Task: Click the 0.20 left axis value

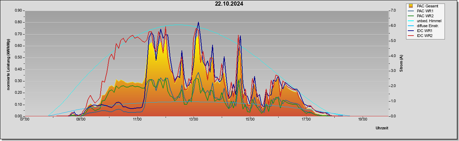Action: tap(18, 93)
